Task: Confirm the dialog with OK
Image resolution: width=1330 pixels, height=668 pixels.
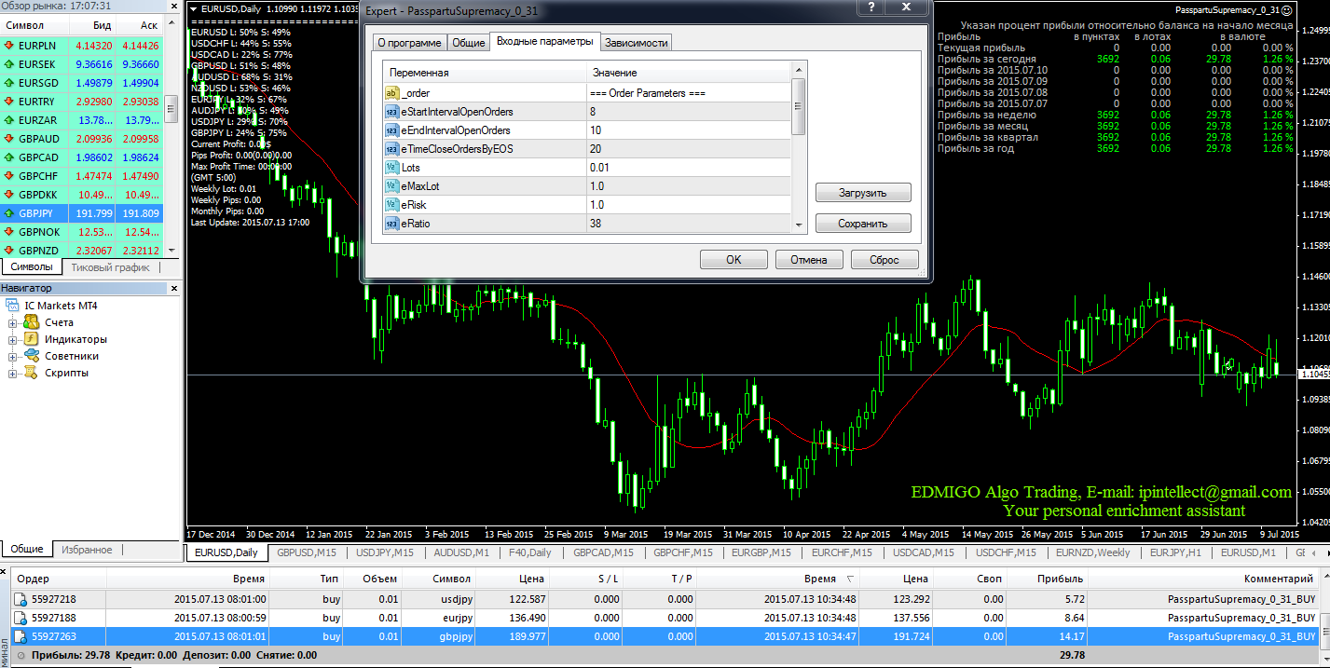Action: point(734,260)
